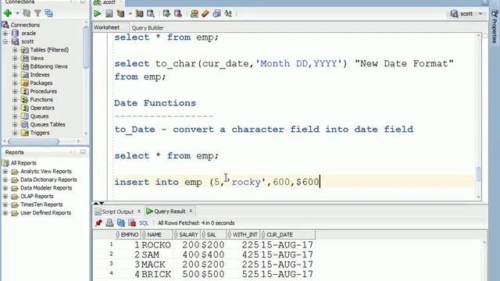Sort by the WITH_INT column header
This screenshot has height=281, width=500.
pos(243,234)
